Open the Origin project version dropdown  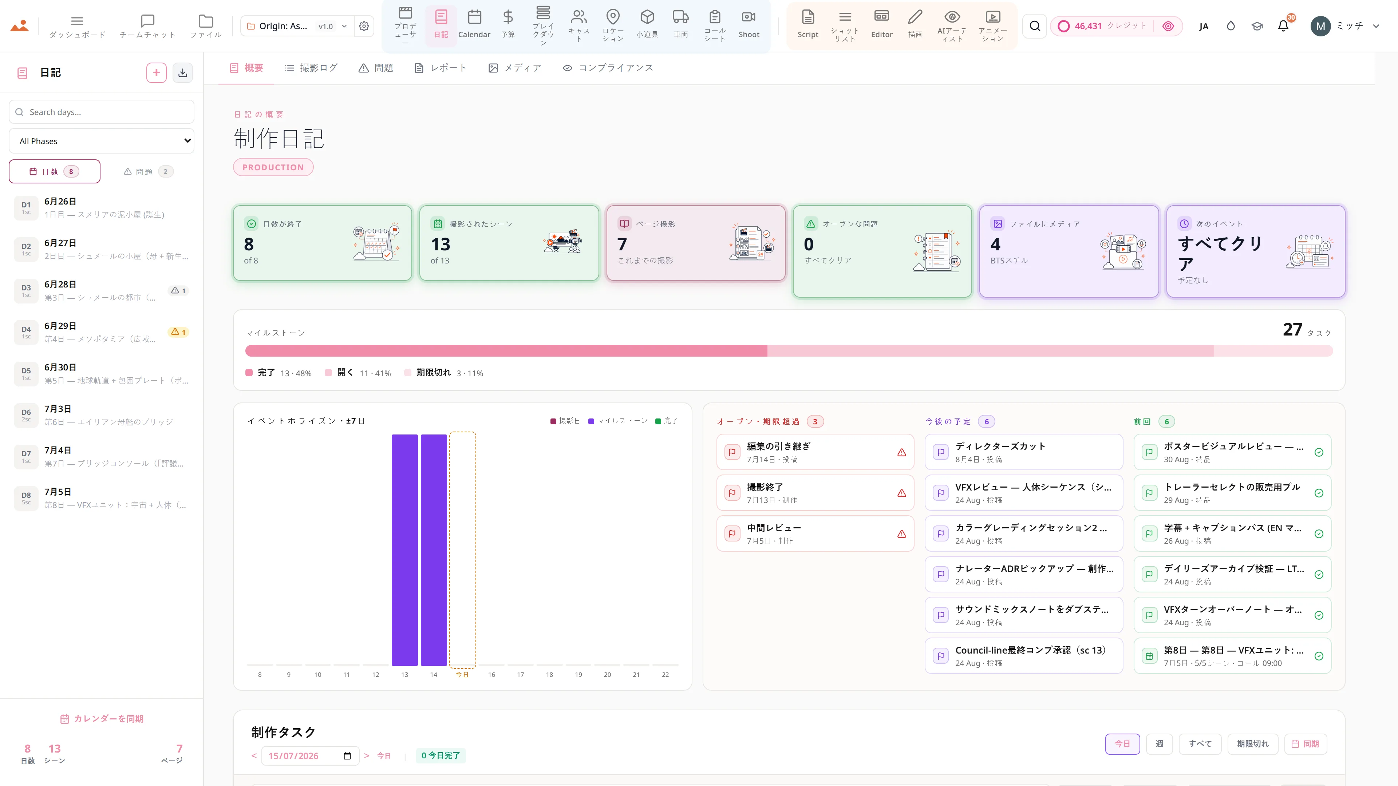(297, 26)
